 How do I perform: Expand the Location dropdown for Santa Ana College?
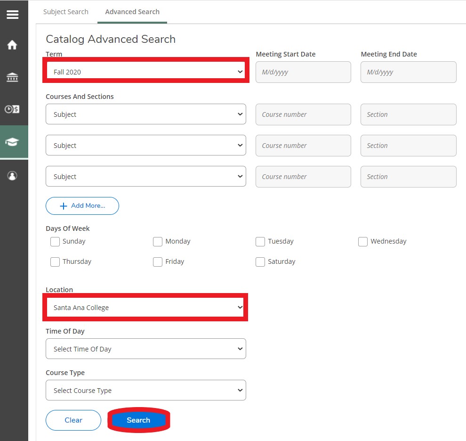tap(146, 308)
